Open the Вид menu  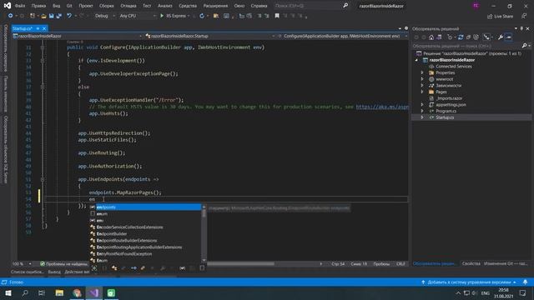(x=56, y=6)
